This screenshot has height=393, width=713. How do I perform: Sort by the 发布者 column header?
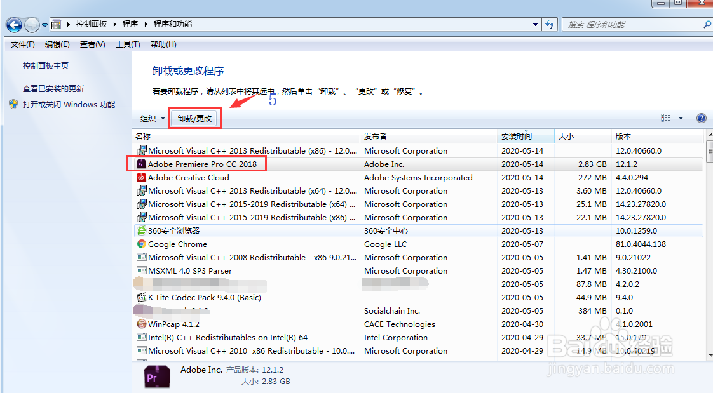(x=429, y=137)
